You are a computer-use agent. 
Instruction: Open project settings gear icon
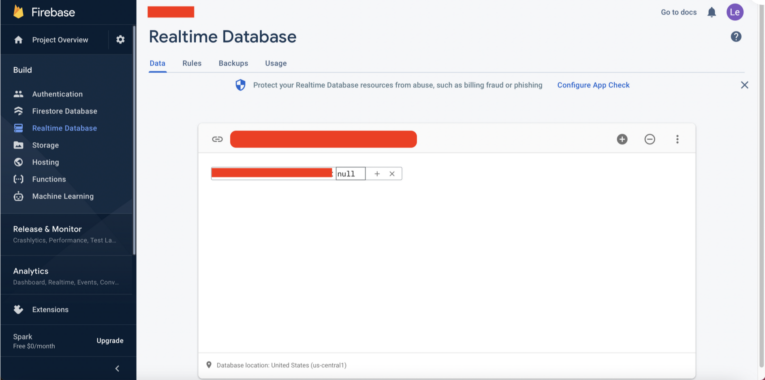point(120,39)
